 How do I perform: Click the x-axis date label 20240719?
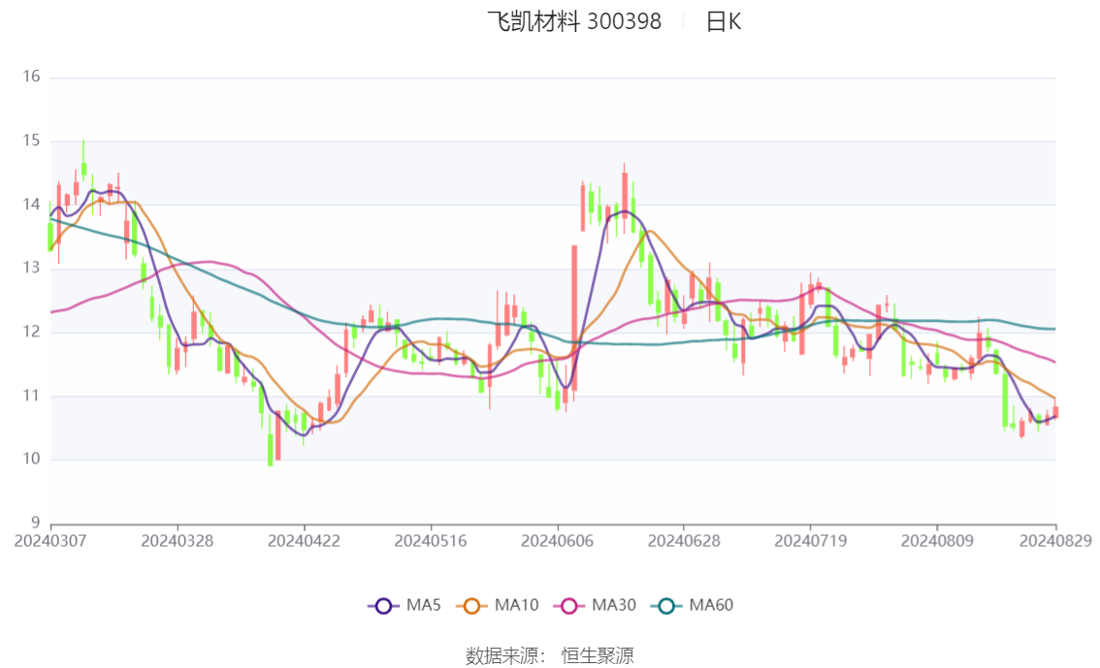click(810, 541)
